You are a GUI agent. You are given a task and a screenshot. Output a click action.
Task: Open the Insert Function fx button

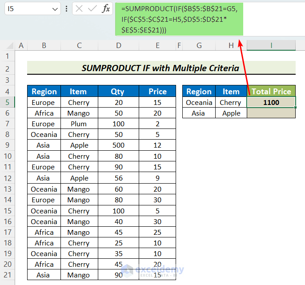coord(106,8)
